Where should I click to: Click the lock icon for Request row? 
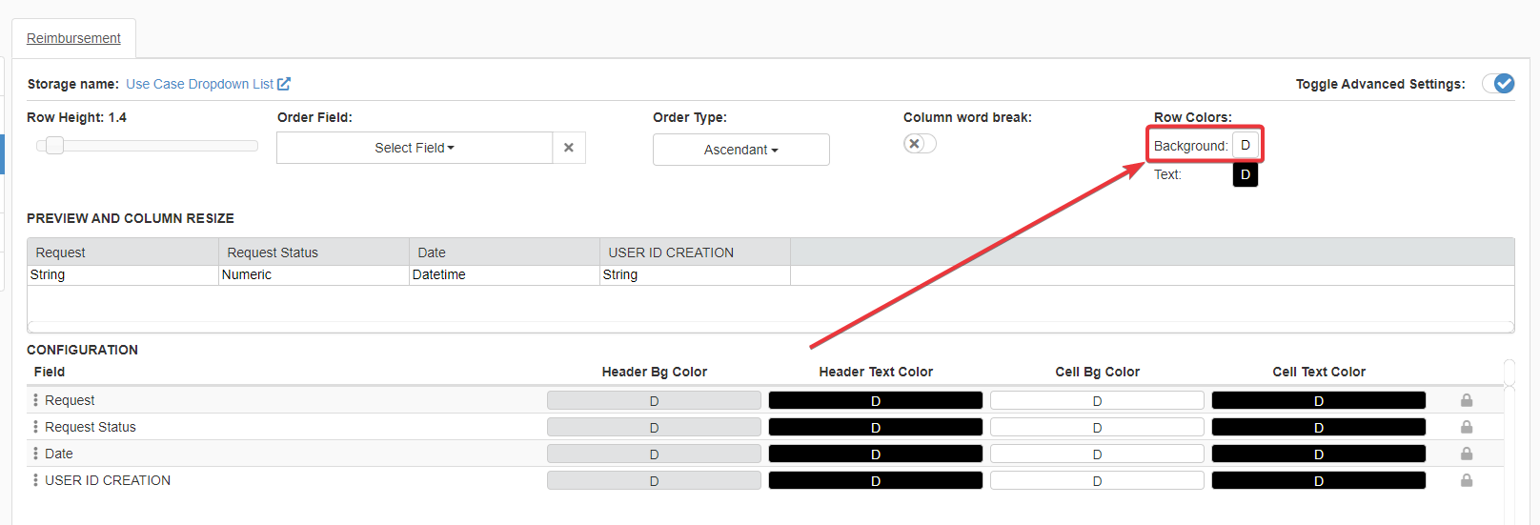pos(1467,400)
